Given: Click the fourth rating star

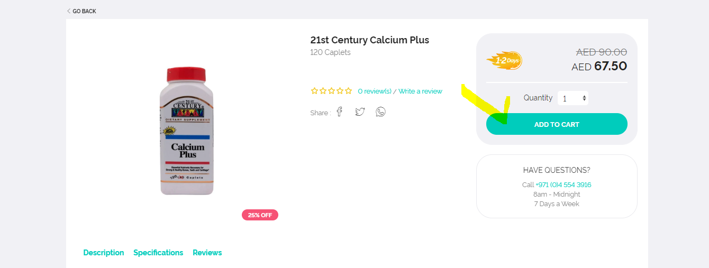Looking at the screenshot, I should pyautogui.click(x=340, y=91).
